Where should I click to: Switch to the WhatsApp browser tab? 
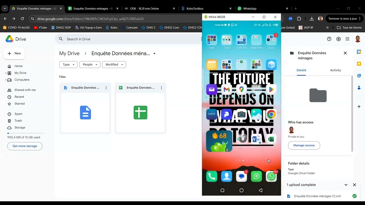pos(263,9)
